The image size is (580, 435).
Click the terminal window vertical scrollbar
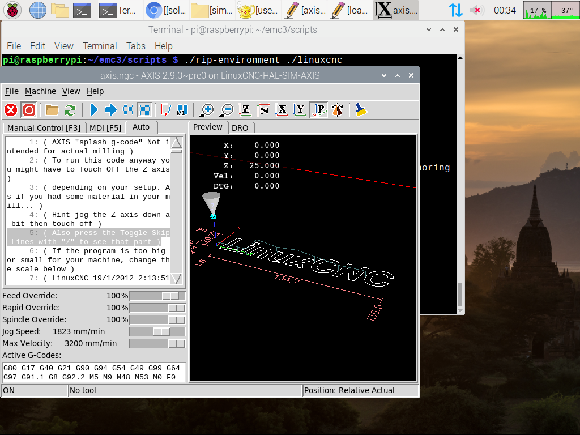460,184
